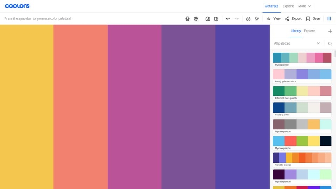Open the Candy palette colors thumbnail
Viewport: 336px width, 189px height.
302,74
